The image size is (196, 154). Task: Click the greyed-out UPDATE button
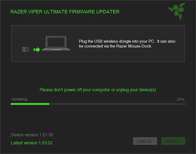[173, 141]
